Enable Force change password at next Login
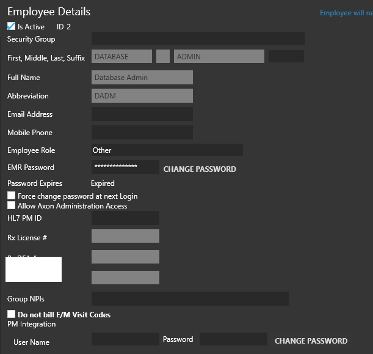This screenshot has height=354, width=373. pos(12,196)
